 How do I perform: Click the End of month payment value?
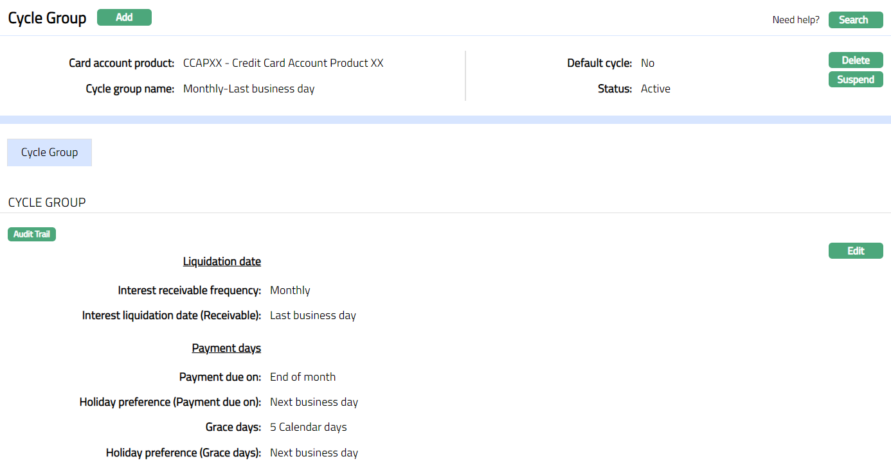(303, 377)
